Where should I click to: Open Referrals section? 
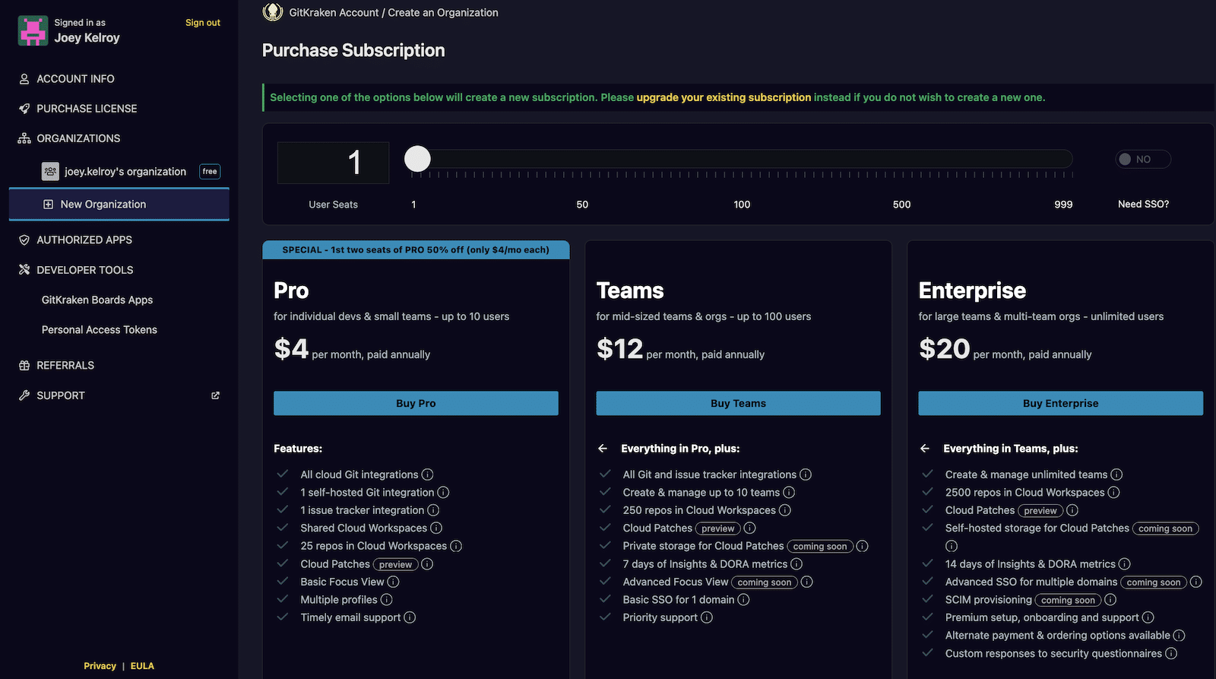pyautogui.click(x=65, y=366)
